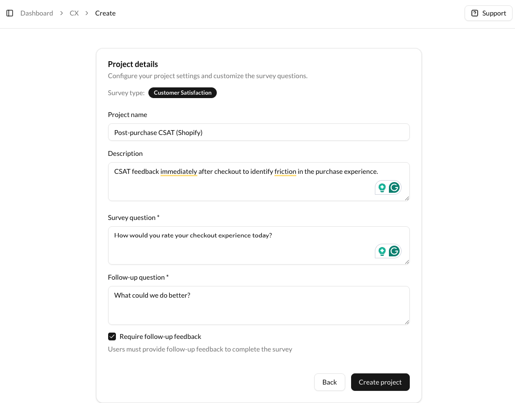515x403 pixels.
Task: Click Grammarly lightbulb icon in Survey question field
Action: (382, 251)
